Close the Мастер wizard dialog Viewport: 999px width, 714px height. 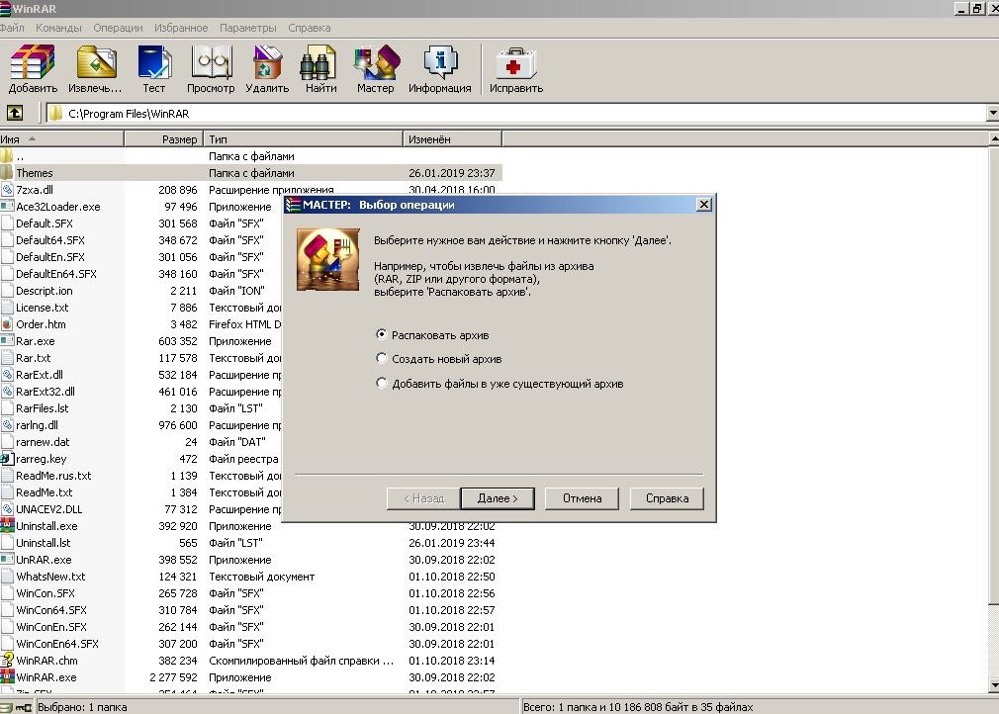704,205
